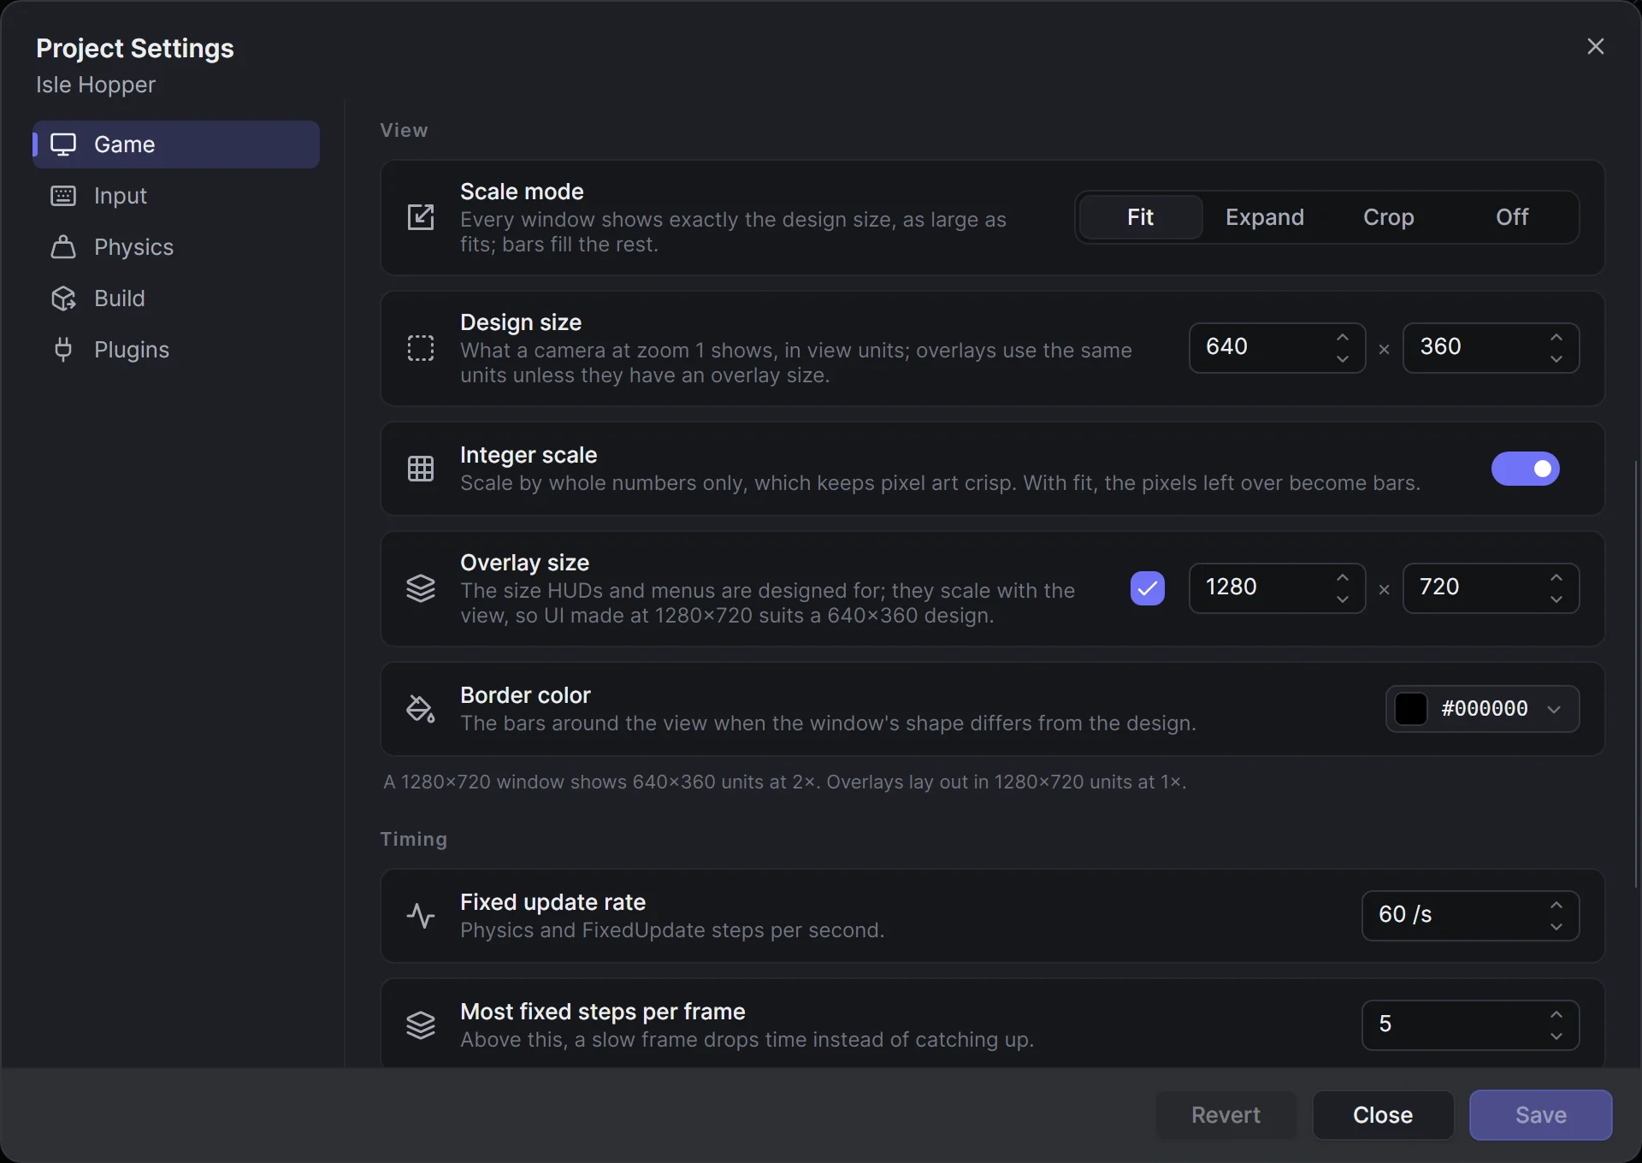Image resolution: width=1642 pixels, height=1163 pixels.
Task: Go to the Build settings tab
Action: [176, 298]
